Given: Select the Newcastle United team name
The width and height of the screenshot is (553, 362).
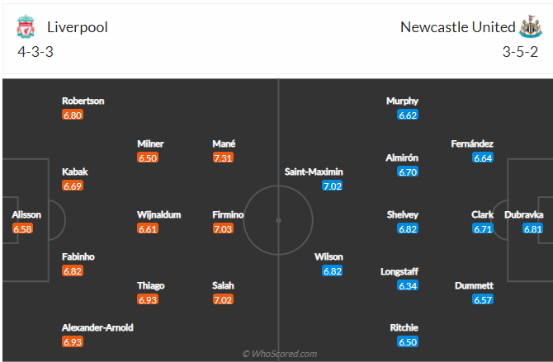Looking at the screenshot, I should (x=456, y=26).
